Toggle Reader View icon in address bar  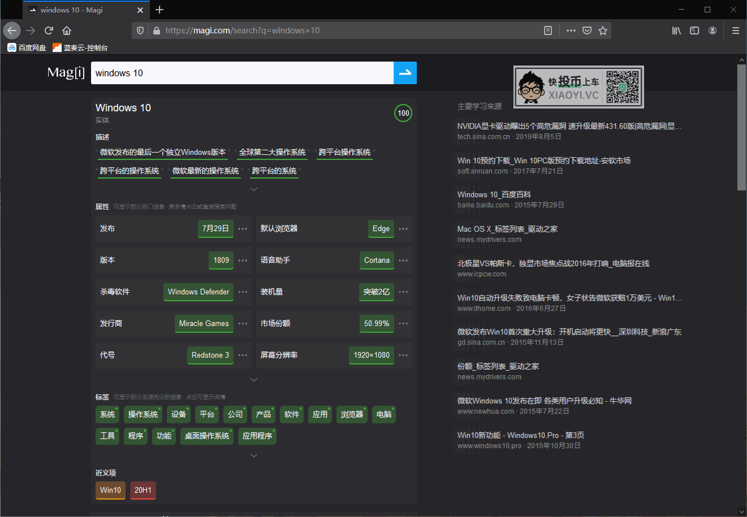click(548, 31)
